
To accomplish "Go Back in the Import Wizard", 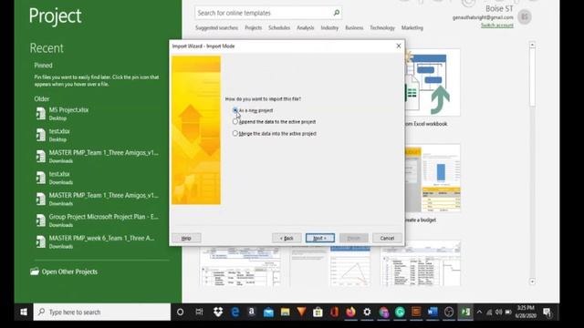I will click(x=287, y=238).
